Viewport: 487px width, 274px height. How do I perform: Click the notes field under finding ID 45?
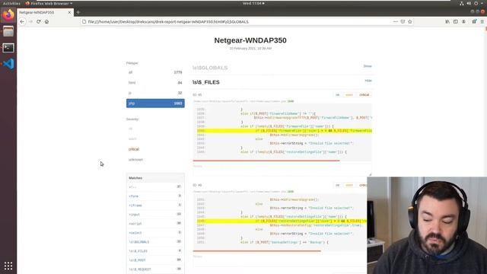coord(282,169)
